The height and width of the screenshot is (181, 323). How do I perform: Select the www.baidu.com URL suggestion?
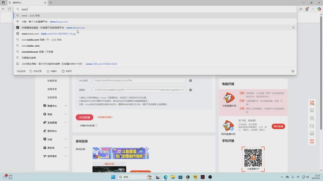[155, 34]
